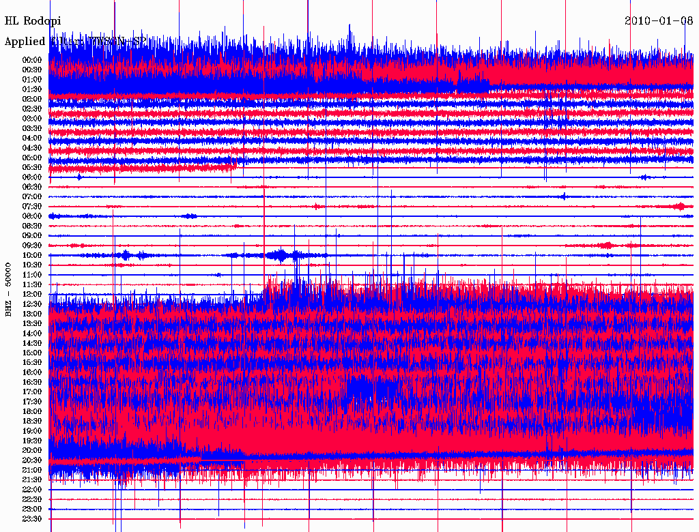Click the largest blue burst on the 10:00 trace
This screenshot has height=532, width=699.
point(279,256)
